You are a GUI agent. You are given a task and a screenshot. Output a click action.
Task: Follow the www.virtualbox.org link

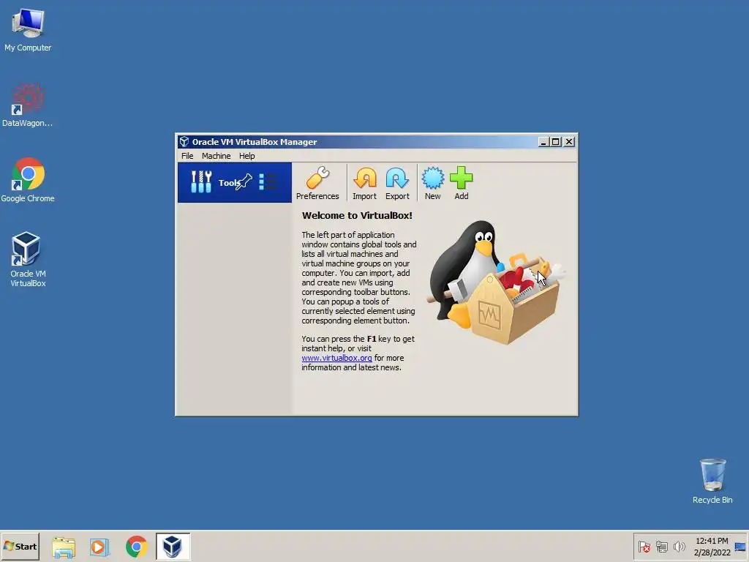(x=336, y=358)
